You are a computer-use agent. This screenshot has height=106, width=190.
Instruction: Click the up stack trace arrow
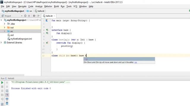point(7,82)
